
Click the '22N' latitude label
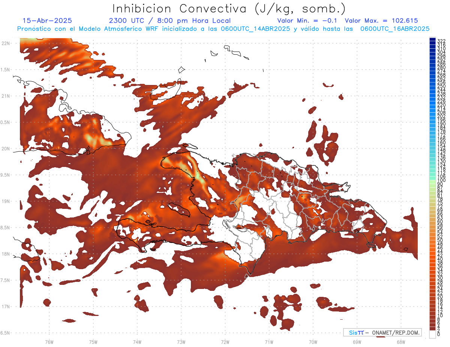pos(6,43)
